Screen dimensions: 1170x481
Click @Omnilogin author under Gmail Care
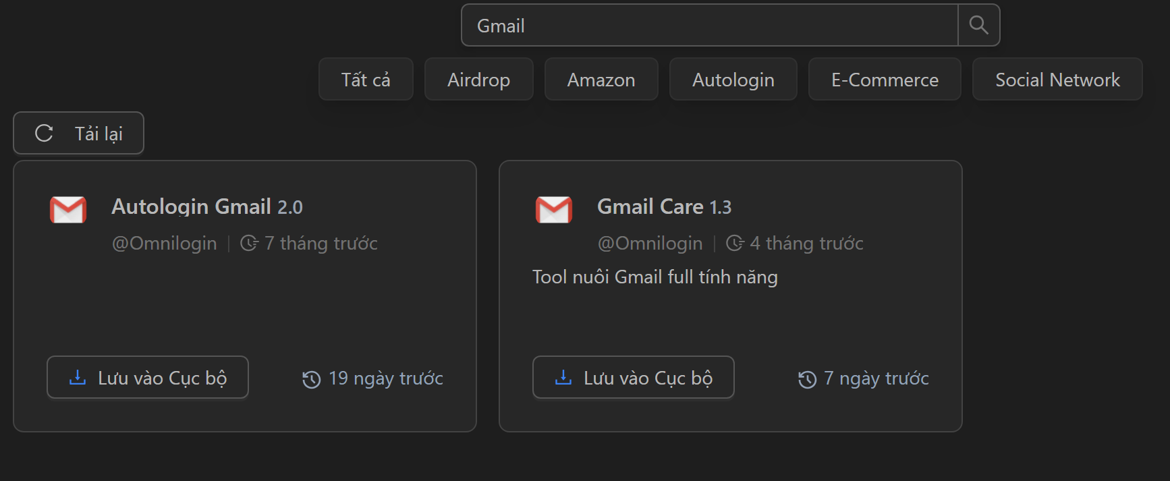tap(650, 244)
